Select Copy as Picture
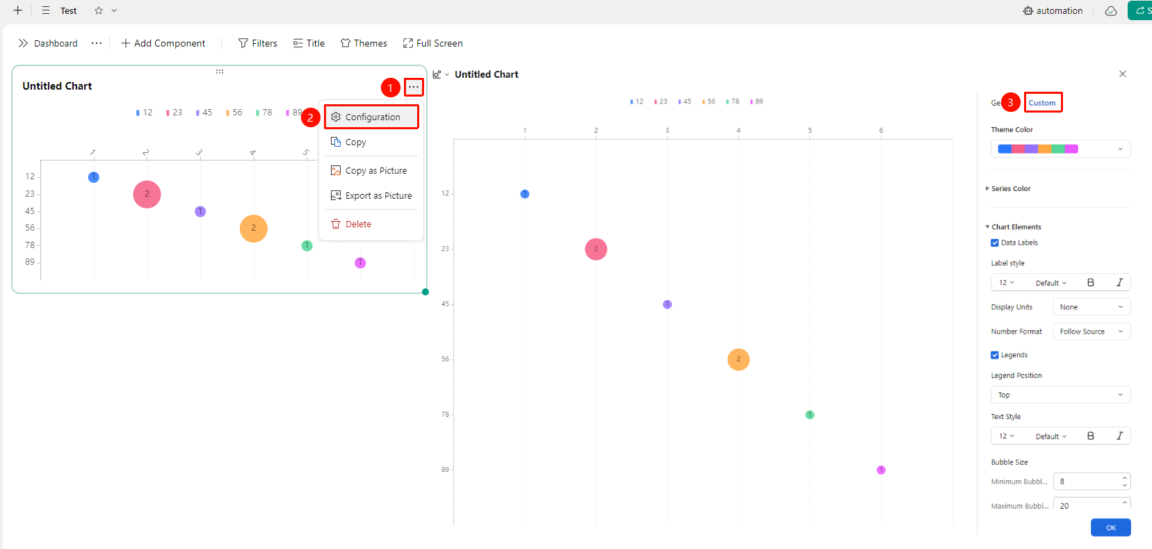The width and height of the screenshot is (1152, 549). (x=371, y=170)
